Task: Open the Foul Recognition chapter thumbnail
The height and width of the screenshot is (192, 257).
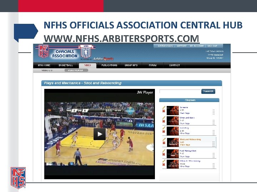Action: pos(173,154)
